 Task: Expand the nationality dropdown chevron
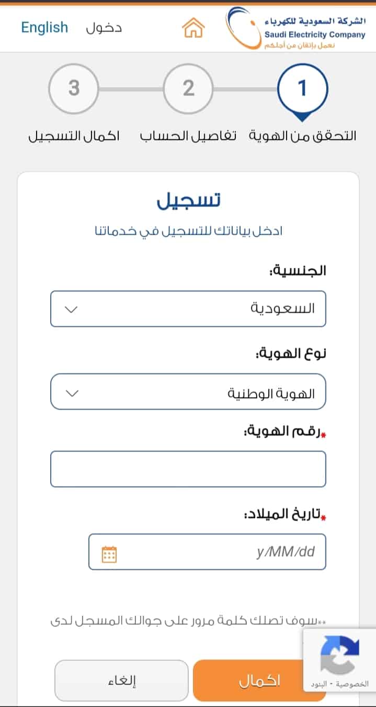pos(71,309)
